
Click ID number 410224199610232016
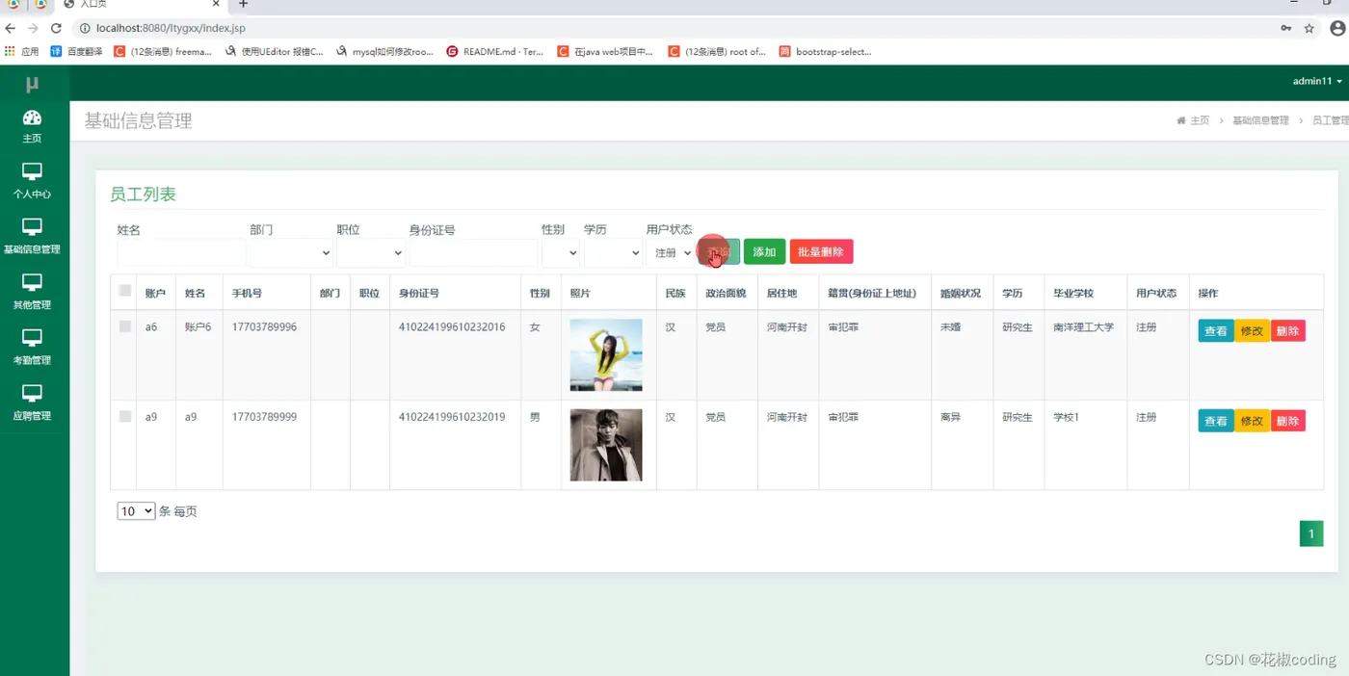click(x=452, y=327)
